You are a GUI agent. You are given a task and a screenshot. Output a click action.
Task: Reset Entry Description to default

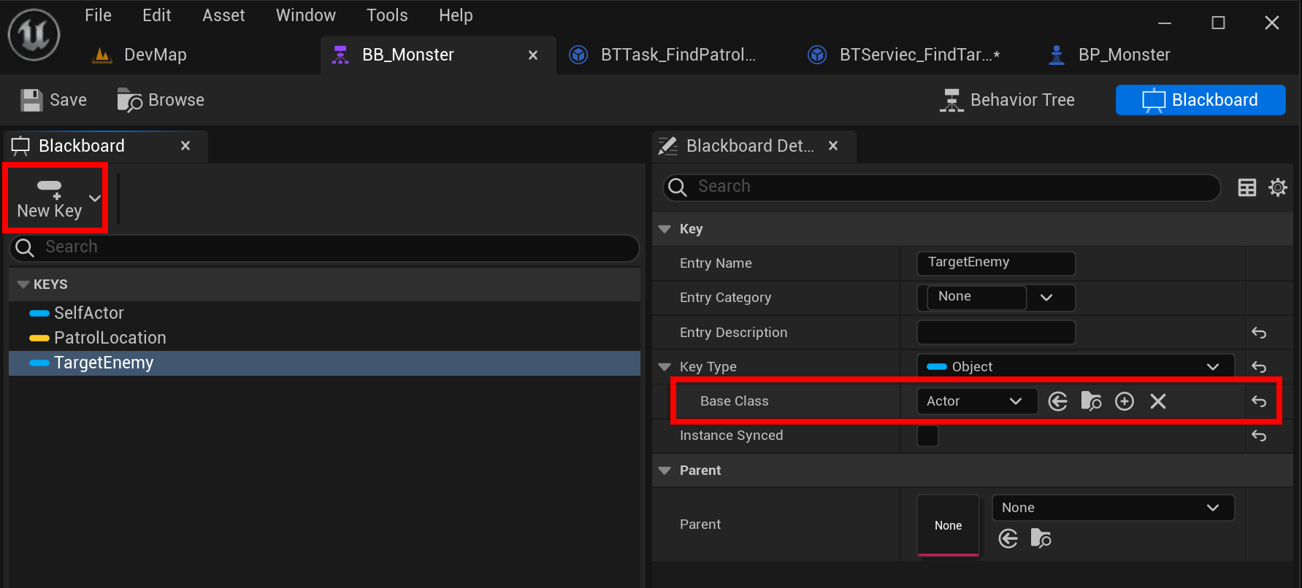pyautogui.click(x=1259, y=333)
